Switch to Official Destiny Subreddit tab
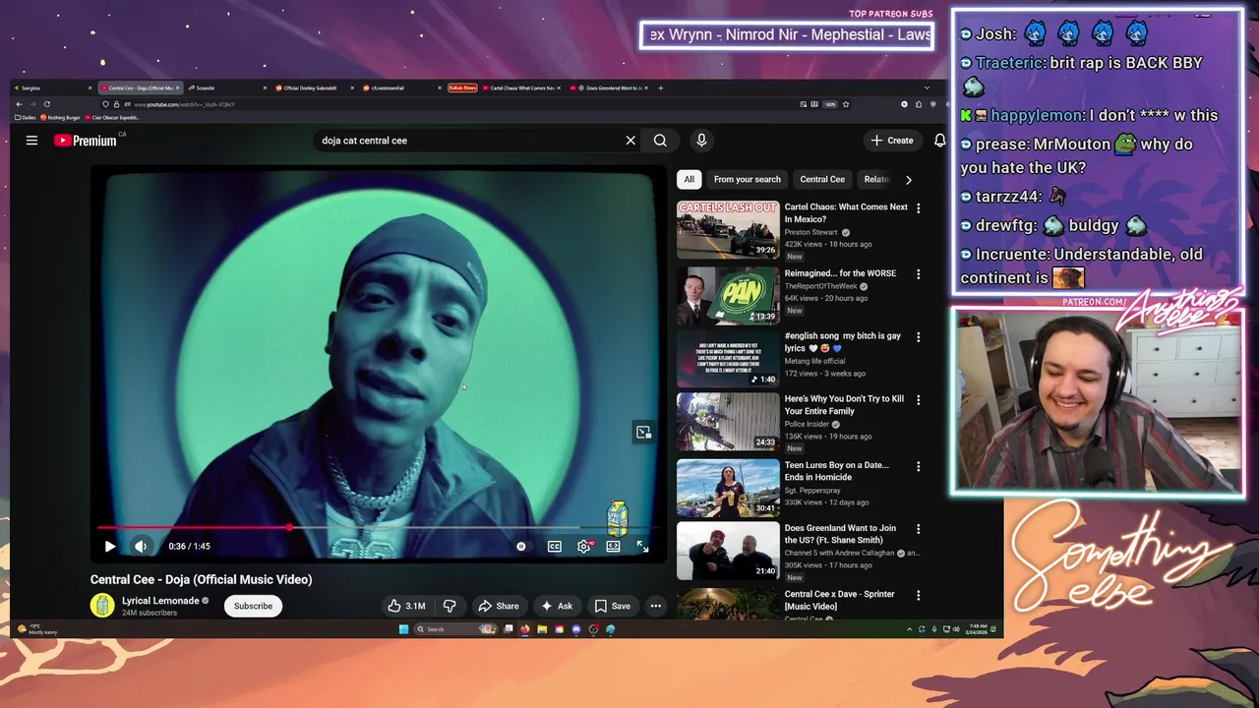1259x708 pixels. click(x=314, y=88)
